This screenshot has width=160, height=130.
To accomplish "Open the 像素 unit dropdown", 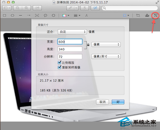I will [106, 44].
